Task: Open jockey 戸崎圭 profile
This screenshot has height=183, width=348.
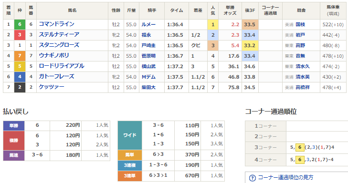Action: 148,45
